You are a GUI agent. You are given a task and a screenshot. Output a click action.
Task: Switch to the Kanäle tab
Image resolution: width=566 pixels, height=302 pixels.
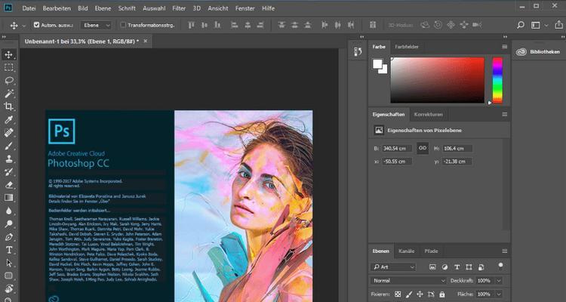[x=407, y=251]
